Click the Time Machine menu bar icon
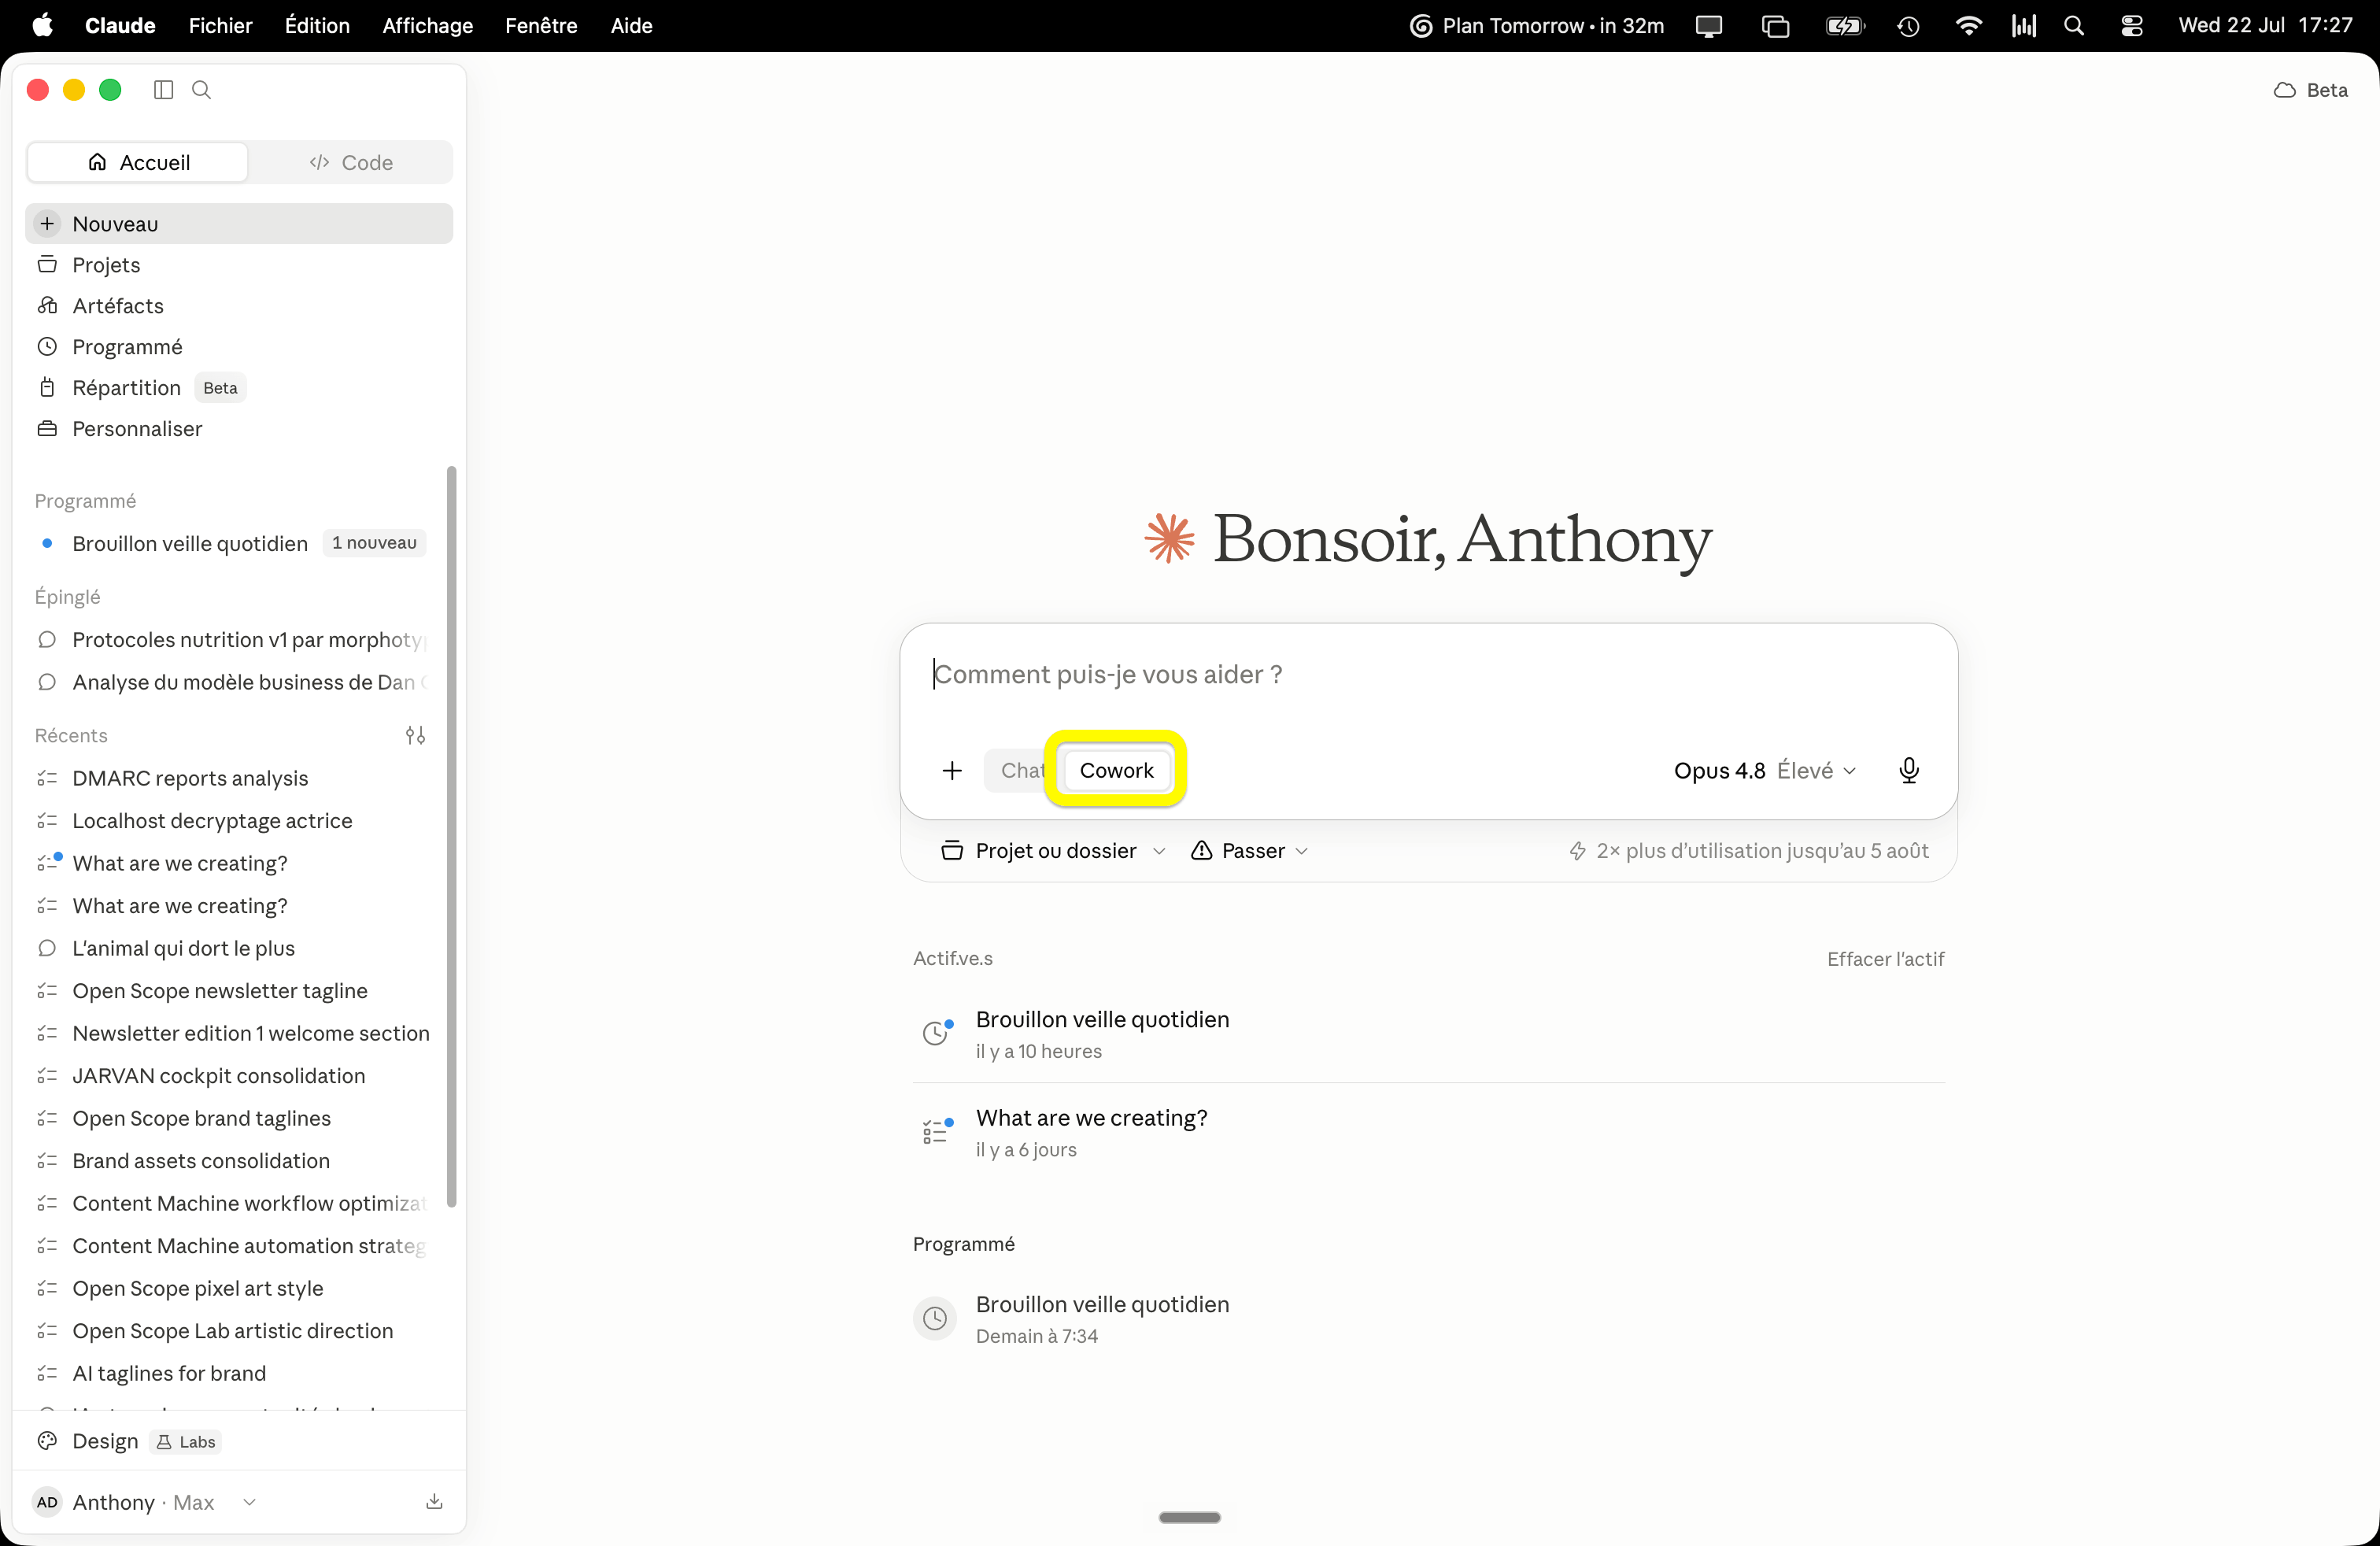This screenshot has width=2380, height=1546. click(1908, 25)
